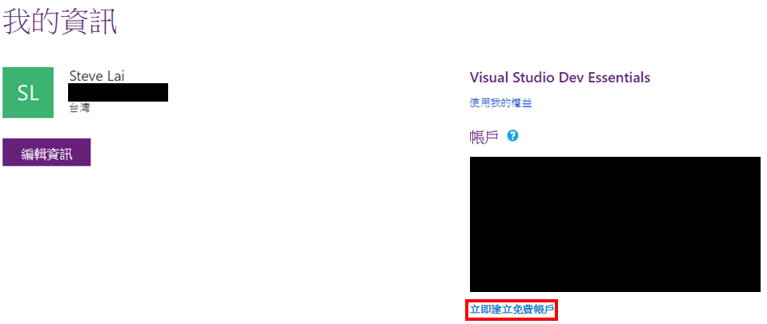Show help for the 帳戶 section
767x324 pixels.
tap(512, 136)
